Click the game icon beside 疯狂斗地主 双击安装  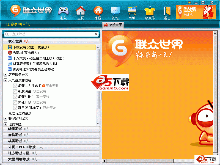pyautogui.click(x=15, y=97)
